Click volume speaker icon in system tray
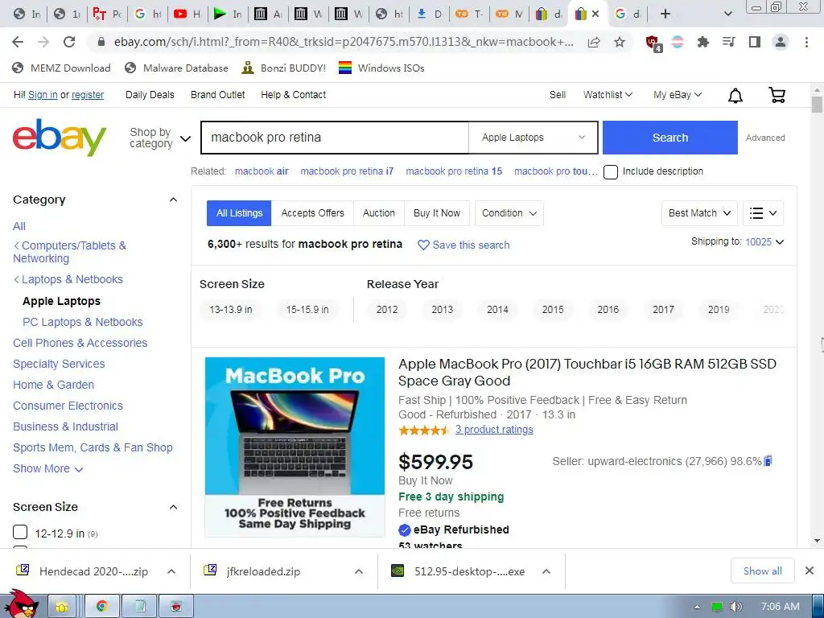 coord(735,607)
